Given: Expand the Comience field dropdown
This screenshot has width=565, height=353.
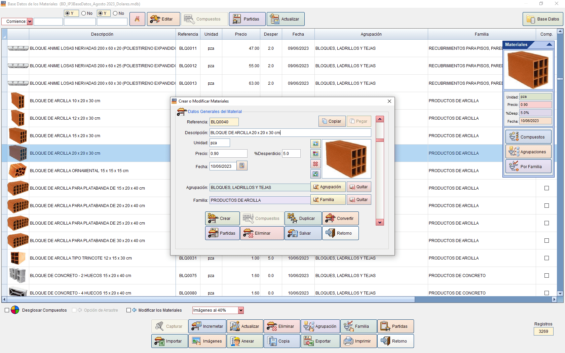Looking at the screenshot, I should click(30, 21).
